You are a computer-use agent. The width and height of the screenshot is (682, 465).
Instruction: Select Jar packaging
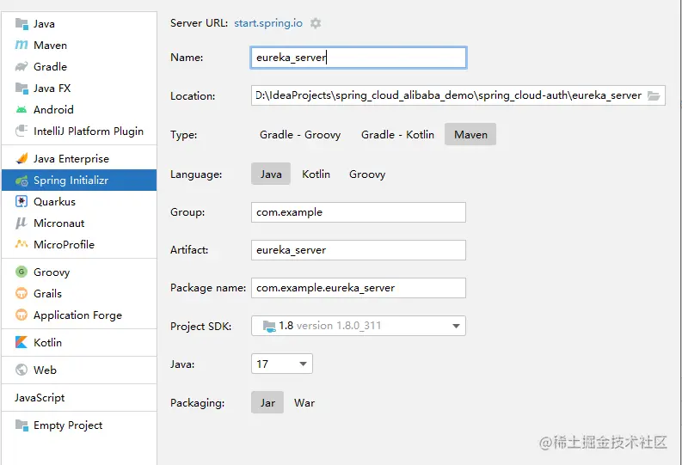pos(267,402)
